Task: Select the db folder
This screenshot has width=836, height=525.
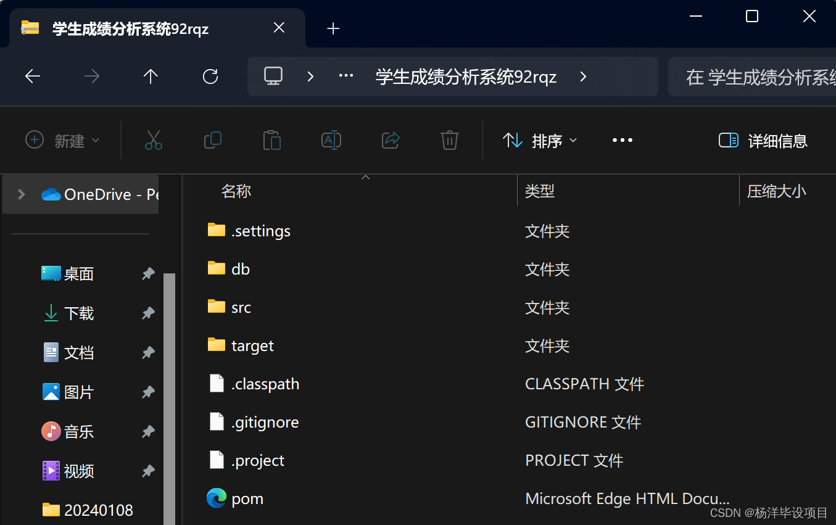Action: [228, 269]
